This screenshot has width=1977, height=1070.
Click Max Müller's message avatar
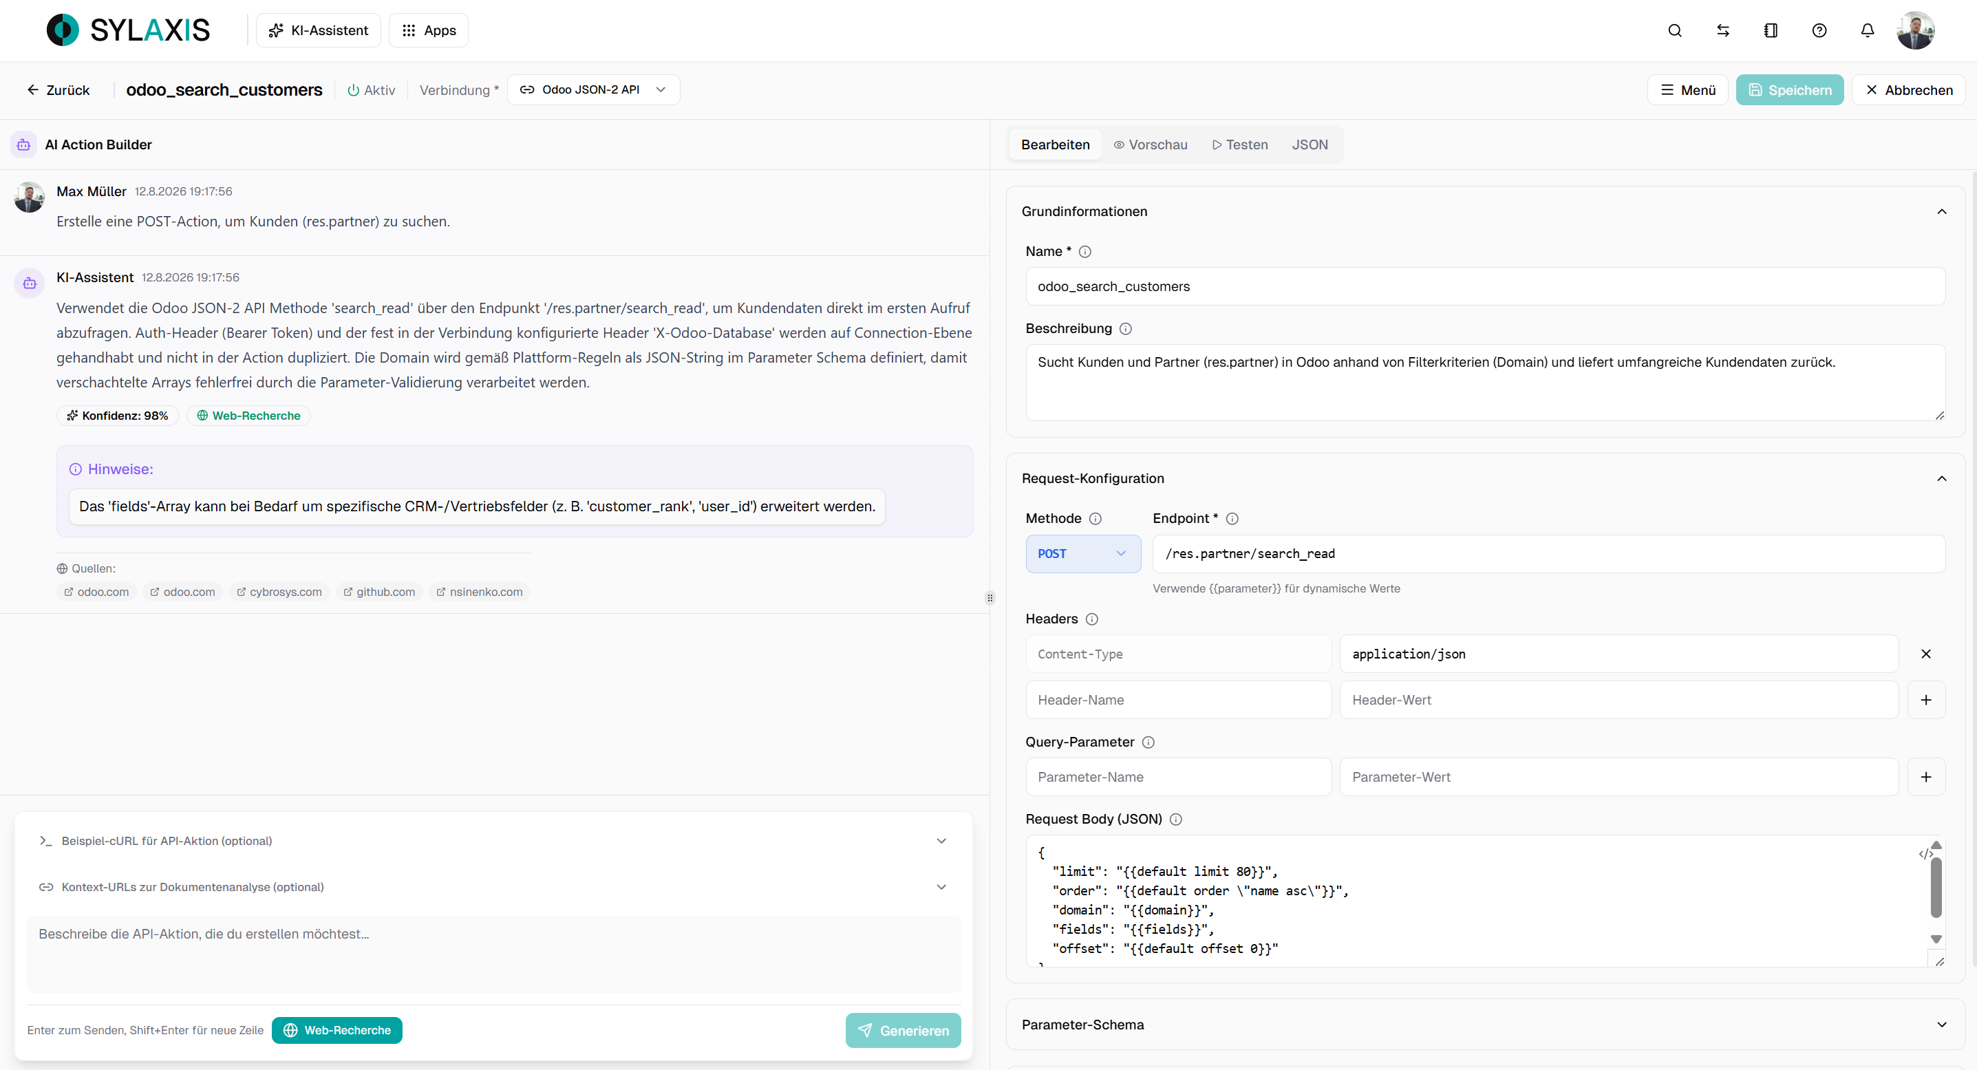click(29, 197)
